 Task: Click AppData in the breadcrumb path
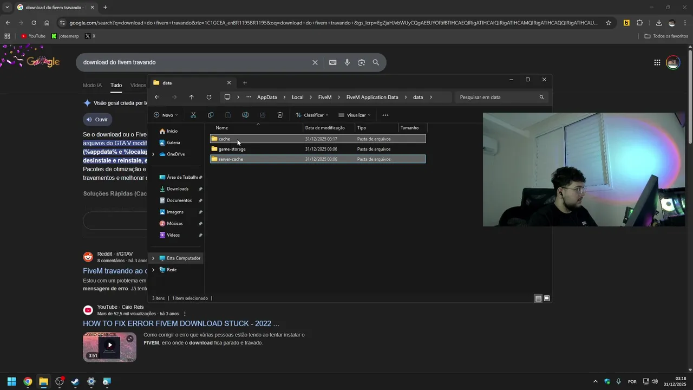[267, 97]
